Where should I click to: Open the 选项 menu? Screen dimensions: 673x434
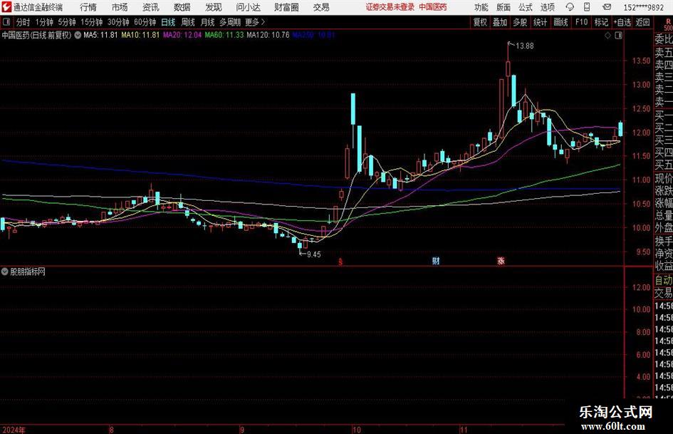pos(548,7)
